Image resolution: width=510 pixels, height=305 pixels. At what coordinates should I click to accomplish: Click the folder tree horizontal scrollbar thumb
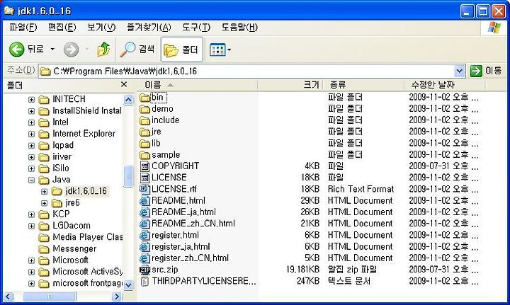tap(50, 297)
